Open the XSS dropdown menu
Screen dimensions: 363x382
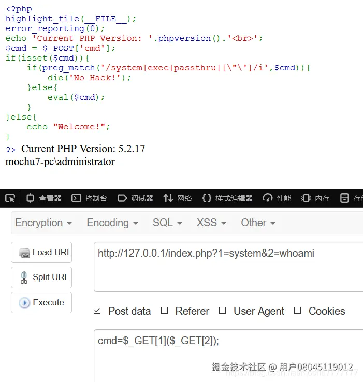click(211, 223)
